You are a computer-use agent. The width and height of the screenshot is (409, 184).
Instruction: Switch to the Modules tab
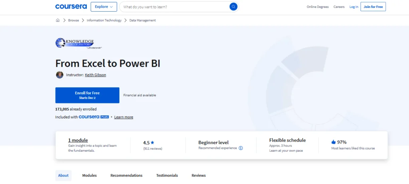tap(89, 175)
